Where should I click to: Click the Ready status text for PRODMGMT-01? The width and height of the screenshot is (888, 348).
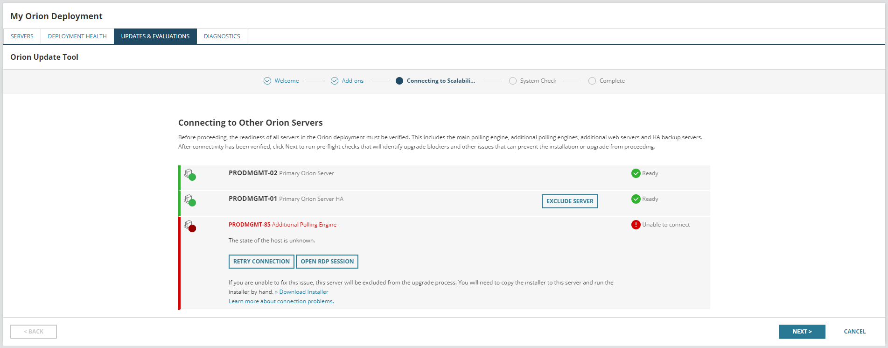[650, 199]
